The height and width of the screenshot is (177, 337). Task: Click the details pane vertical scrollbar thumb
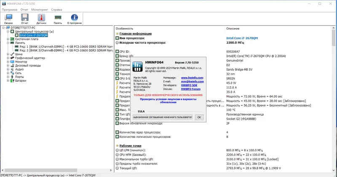coord(334,38)
